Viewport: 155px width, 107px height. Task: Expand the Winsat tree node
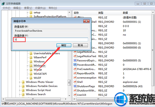click(x=28, y=70)
